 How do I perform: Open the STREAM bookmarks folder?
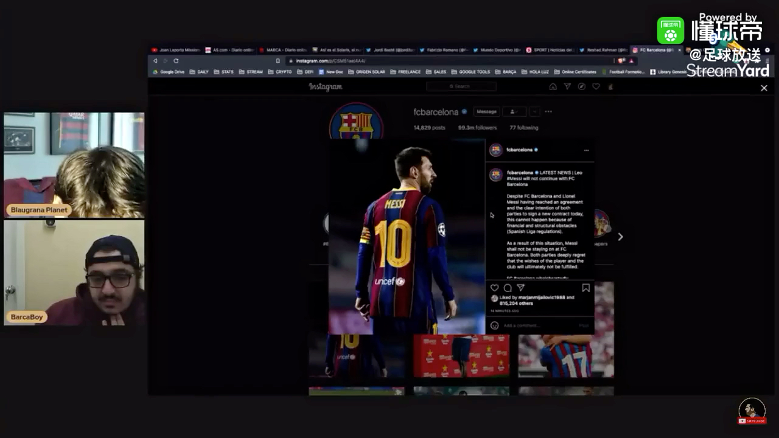[x=251, y=72]
